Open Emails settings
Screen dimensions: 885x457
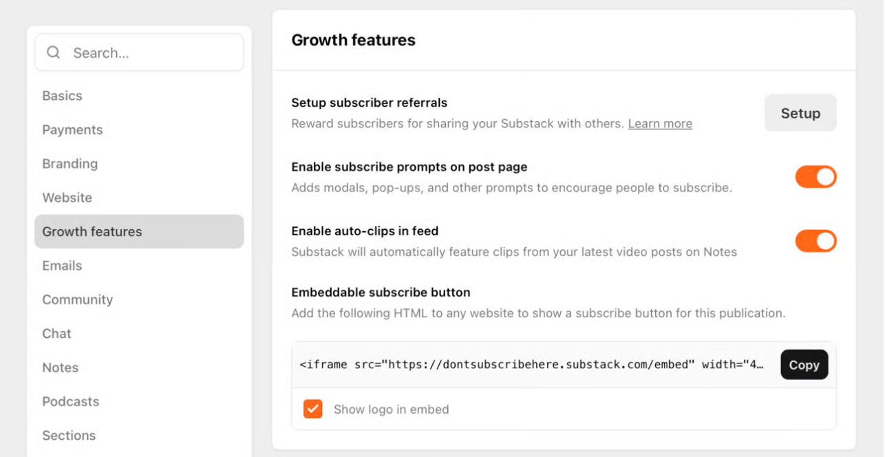click(x=62, y=266)
